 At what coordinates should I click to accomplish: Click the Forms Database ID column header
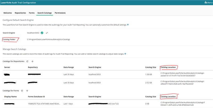pyautogui.click(x=36, y=97)
